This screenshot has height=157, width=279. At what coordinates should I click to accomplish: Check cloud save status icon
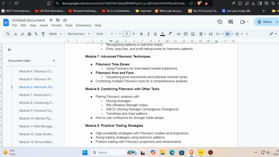pyautogui.click(x=65, y=20)
